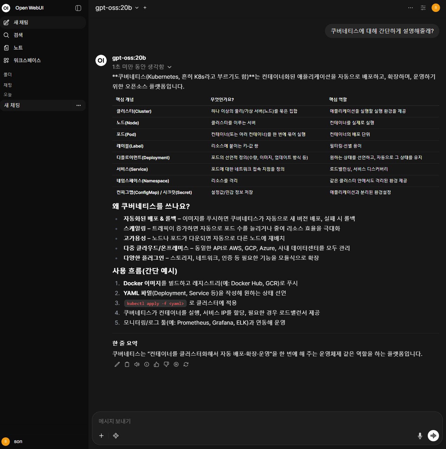Copy the response with the clipboard icon

point(127,364)
